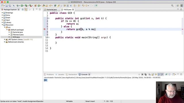Click the Debug gear icon
This screenshot has height=103, width=184.
pos(18,6)
